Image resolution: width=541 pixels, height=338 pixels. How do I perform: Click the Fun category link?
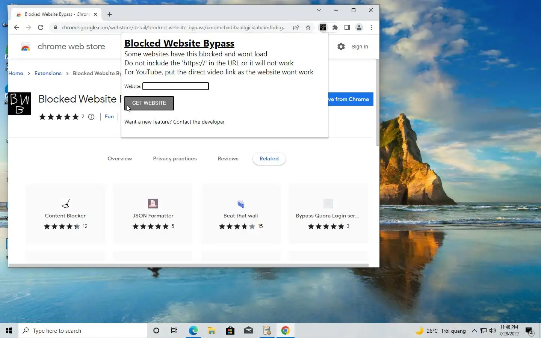click(109, 116)
